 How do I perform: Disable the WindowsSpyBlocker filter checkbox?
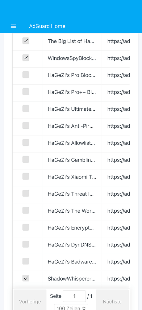26,58
